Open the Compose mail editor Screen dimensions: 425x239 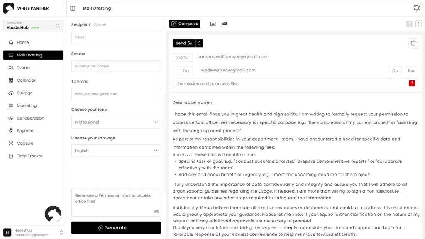tap(184, 24)
